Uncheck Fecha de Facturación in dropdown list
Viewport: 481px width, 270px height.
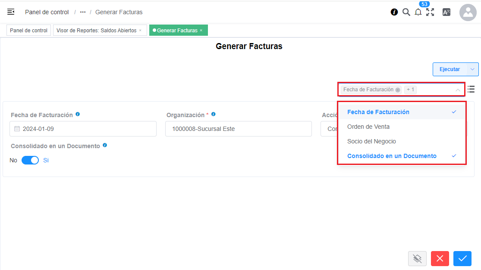[378, 112]
